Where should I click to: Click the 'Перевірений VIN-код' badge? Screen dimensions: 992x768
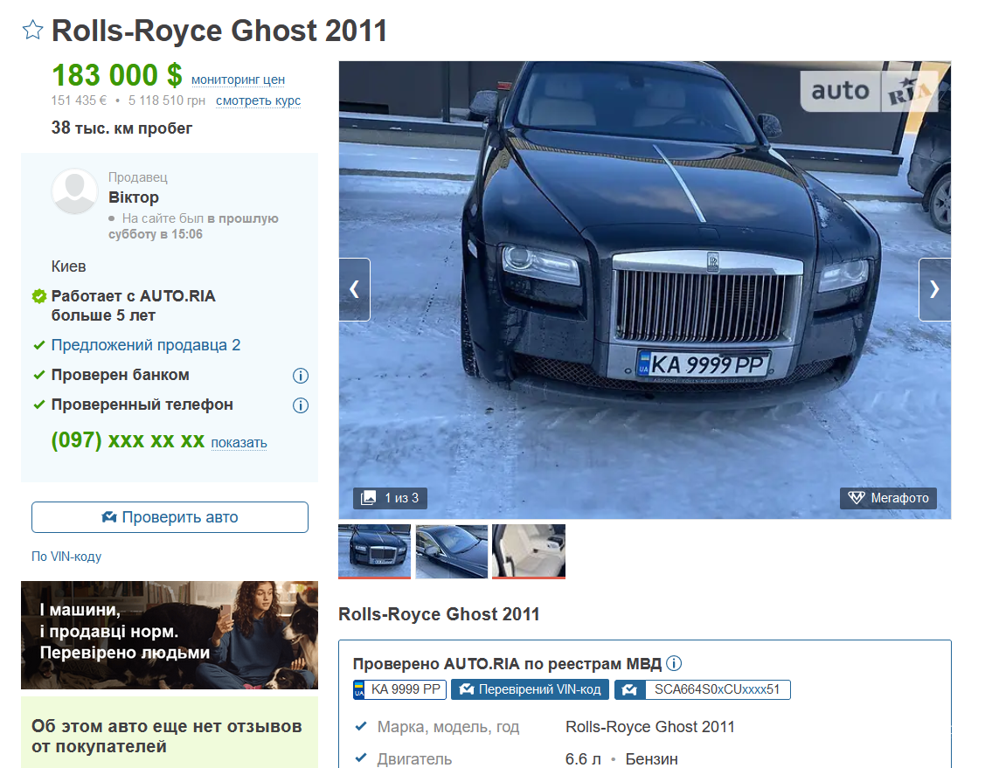pos(531,689)
